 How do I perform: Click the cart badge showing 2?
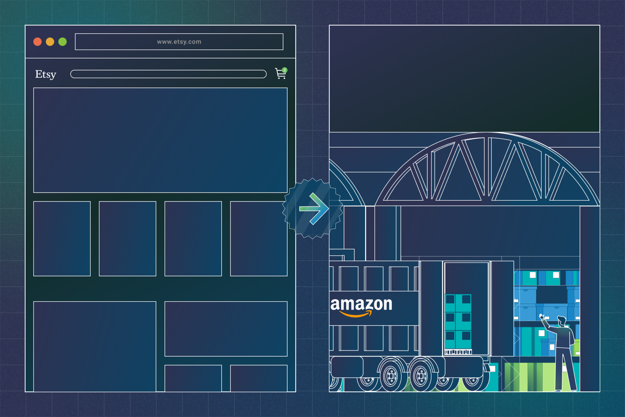pos(284,70)
